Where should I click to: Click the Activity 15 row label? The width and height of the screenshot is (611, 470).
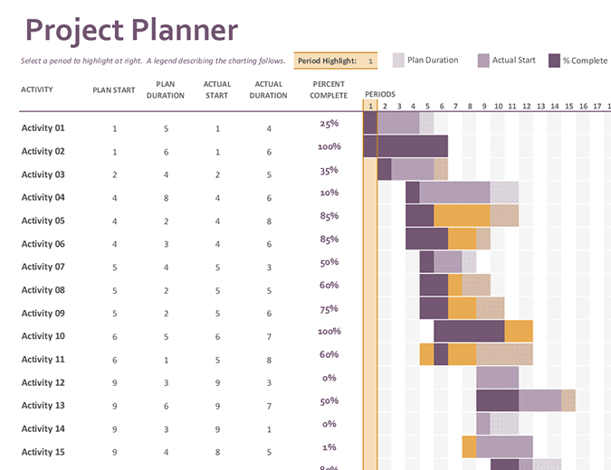43,452
